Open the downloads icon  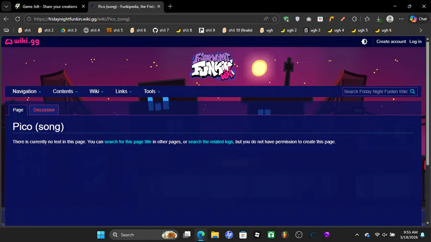click(x=379, y=19)
